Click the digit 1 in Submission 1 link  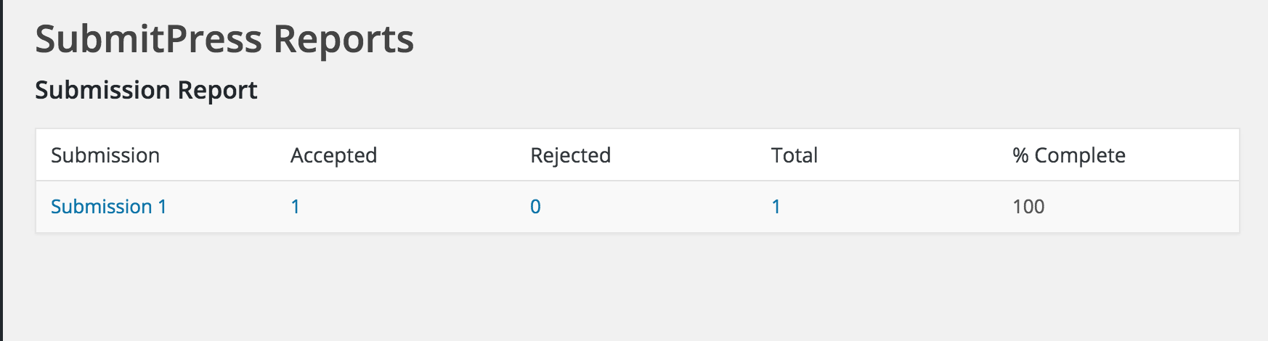pyautogui.click(x=162, y=207)
